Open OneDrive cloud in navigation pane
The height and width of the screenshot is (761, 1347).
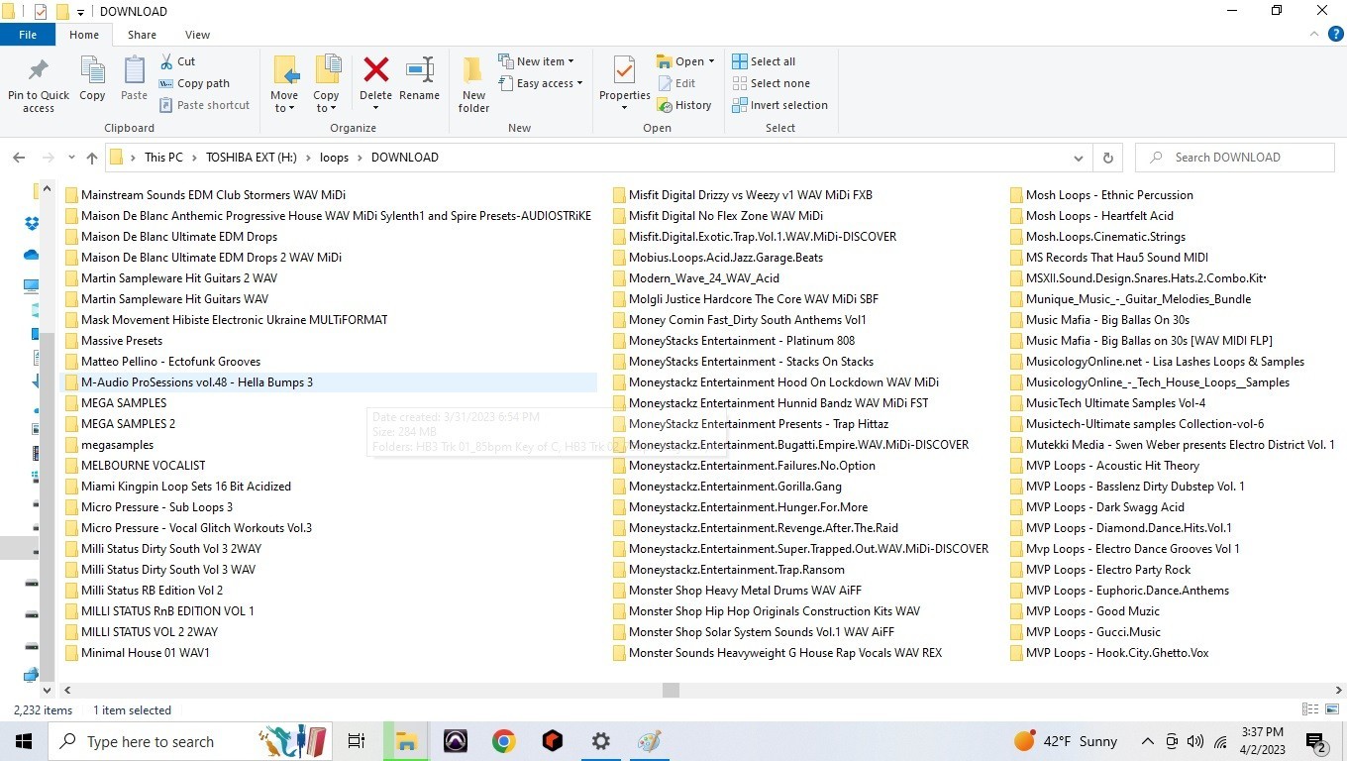point(32,255)
